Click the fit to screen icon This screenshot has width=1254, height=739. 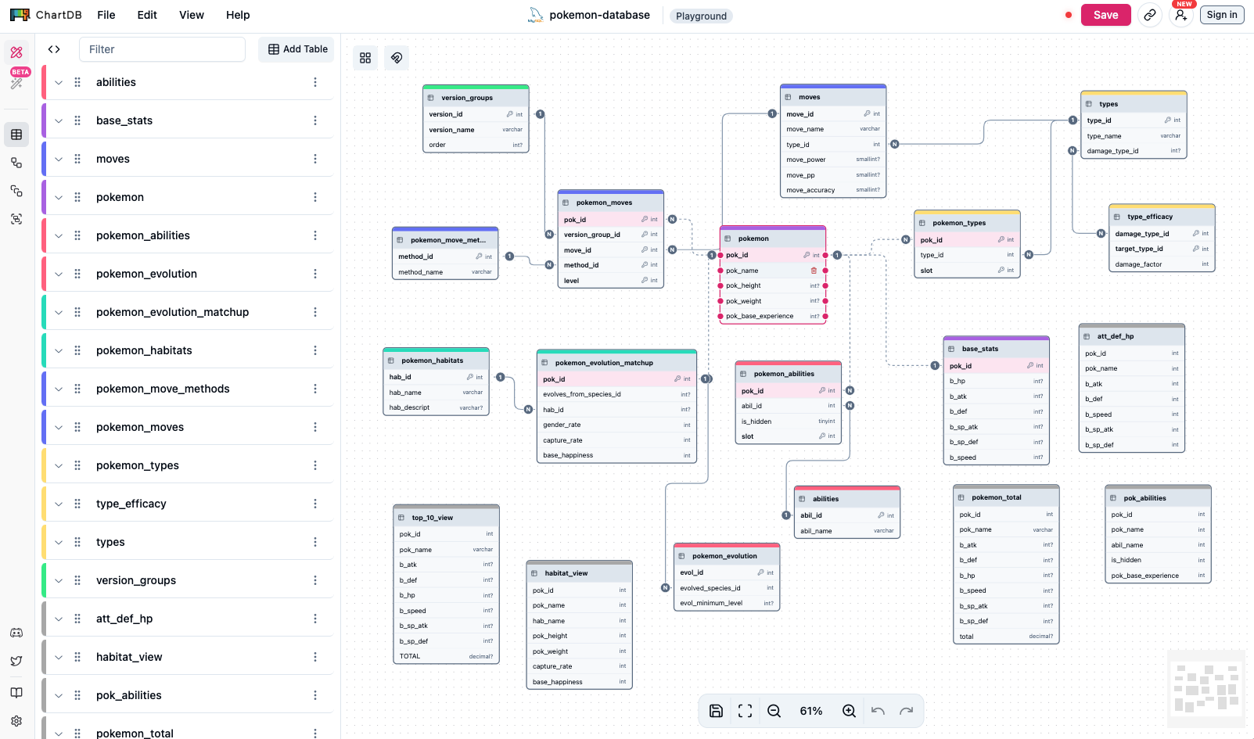point(745,711)
